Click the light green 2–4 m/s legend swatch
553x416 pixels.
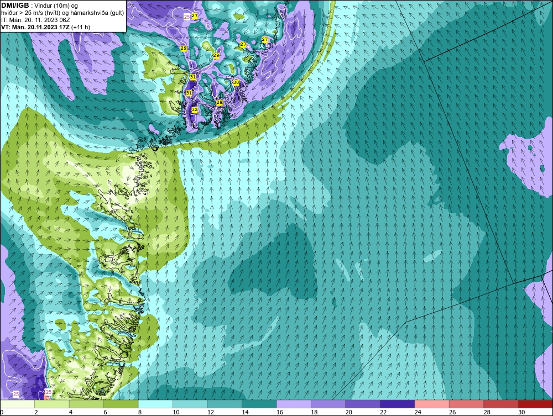click(52, 404)
